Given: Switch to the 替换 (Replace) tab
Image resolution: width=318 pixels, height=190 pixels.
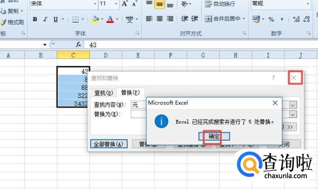Looking at the screenshot, I should click(130, 92).
